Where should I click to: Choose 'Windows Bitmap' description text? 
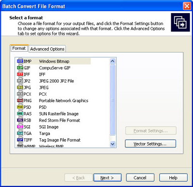54,61
